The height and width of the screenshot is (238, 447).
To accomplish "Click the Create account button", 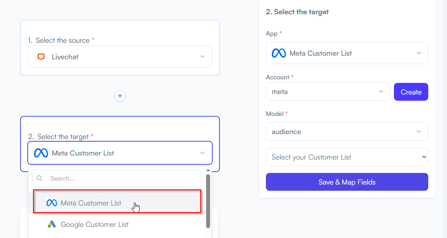I will (411, 92).
